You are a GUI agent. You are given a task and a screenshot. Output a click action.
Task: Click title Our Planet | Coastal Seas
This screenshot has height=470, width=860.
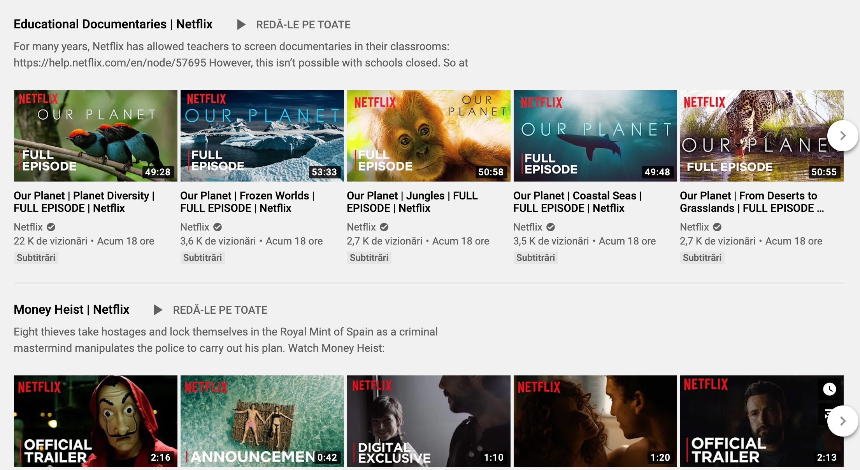pyautogui.click(x=577, y=202)
